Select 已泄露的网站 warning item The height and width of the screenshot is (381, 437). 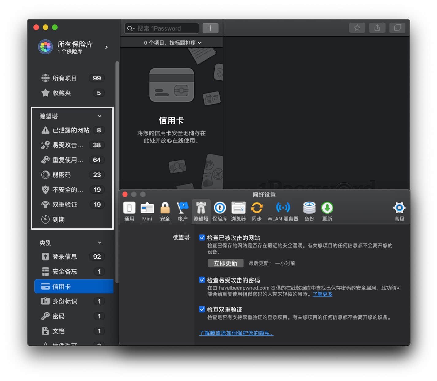point(73,130)
